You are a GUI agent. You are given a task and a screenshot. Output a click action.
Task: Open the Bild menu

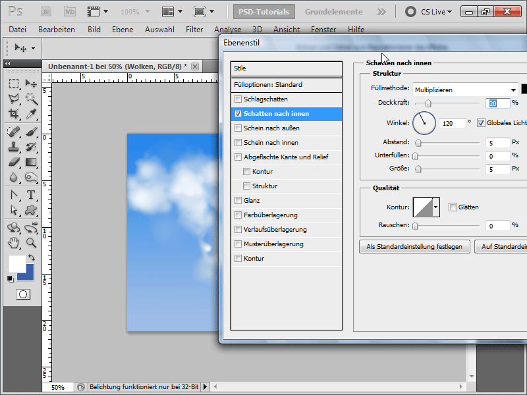pyautogui.click(x=94, y=30)
